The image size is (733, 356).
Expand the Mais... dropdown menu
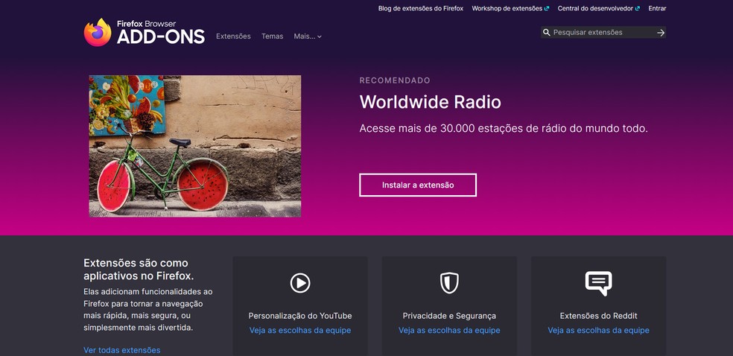tap(308, 36)
